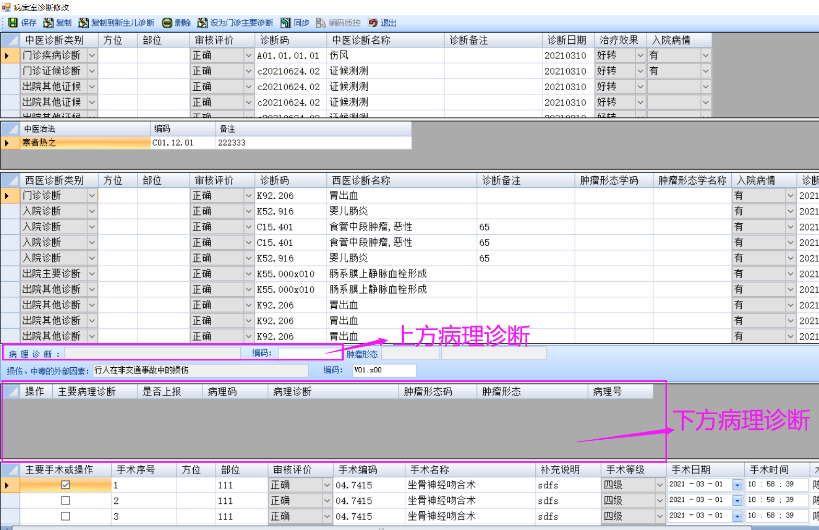Image resolution: width=819 pixels, height=530 pixels.
Task: Click the 退出 exit toolbar icon
Action: tap(373, 23)
